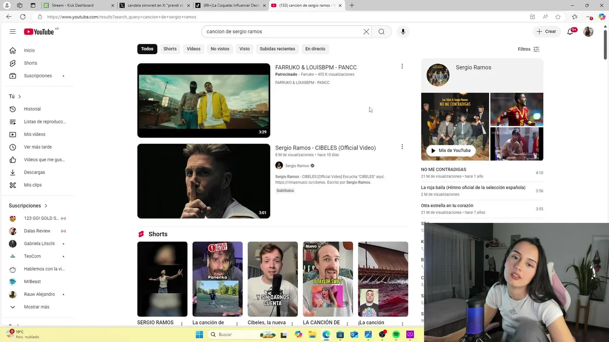Expand the Tú section chevron
Image resolution: width=609 pixels, height=342 pixels.
point(20,96)
